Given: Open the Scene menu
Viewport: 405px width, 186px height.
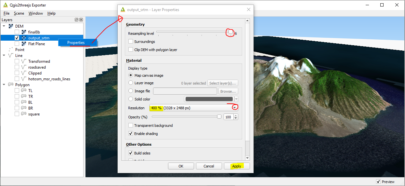Looking at the screenshot, I should click(19, 13).
